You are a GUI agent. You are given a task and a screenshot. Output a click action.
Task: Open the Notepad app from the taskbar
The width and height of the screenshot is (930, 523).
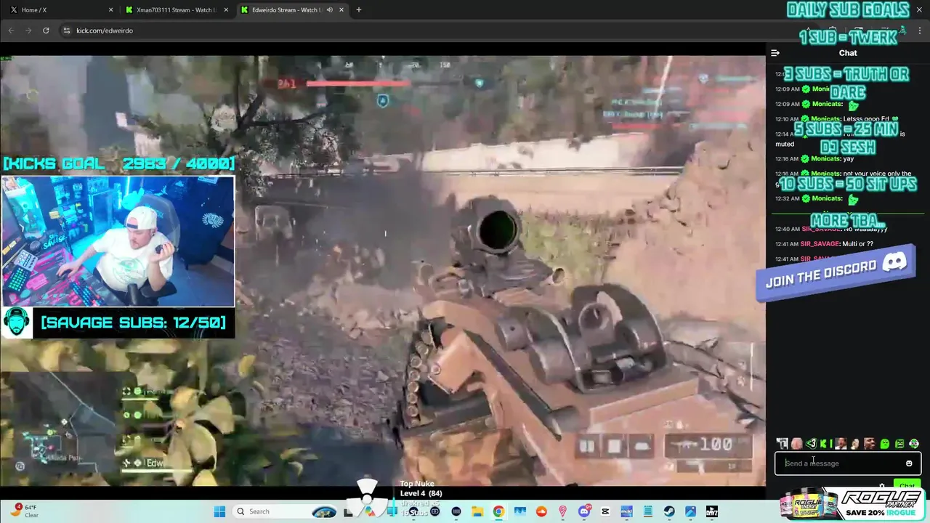(x=648, y=511)
